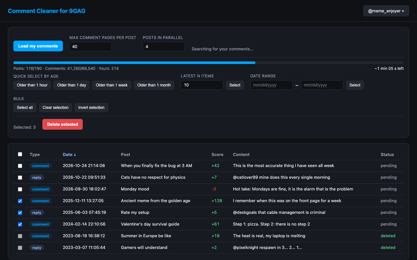Sort table by the Date column header
Viewport: 417px width, 260px height.
[x=69, y=155]
